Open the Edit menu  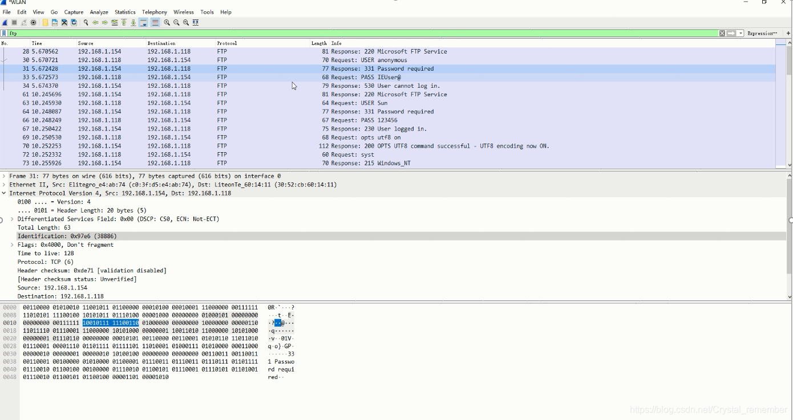pos(22,12)
